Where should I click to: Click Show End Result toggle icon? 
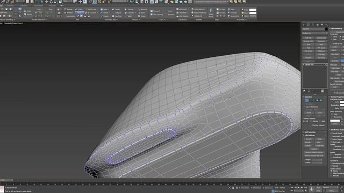309,91
